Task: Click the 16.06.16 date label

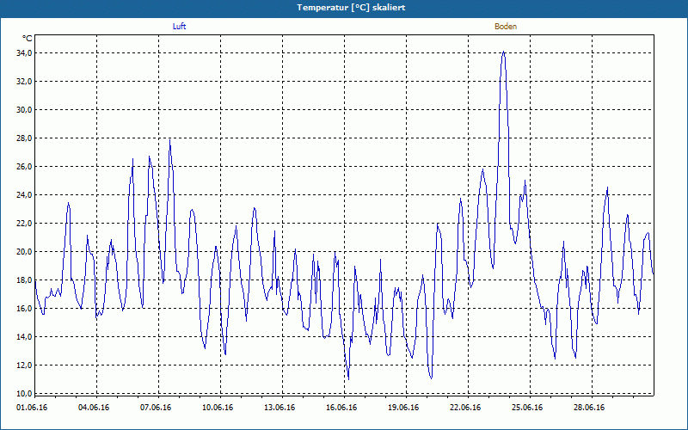Action: click(341, 408)
